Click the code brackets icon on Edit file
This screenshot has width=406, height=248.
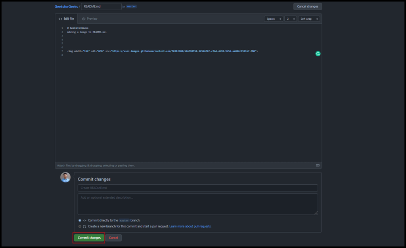point(60,19)
